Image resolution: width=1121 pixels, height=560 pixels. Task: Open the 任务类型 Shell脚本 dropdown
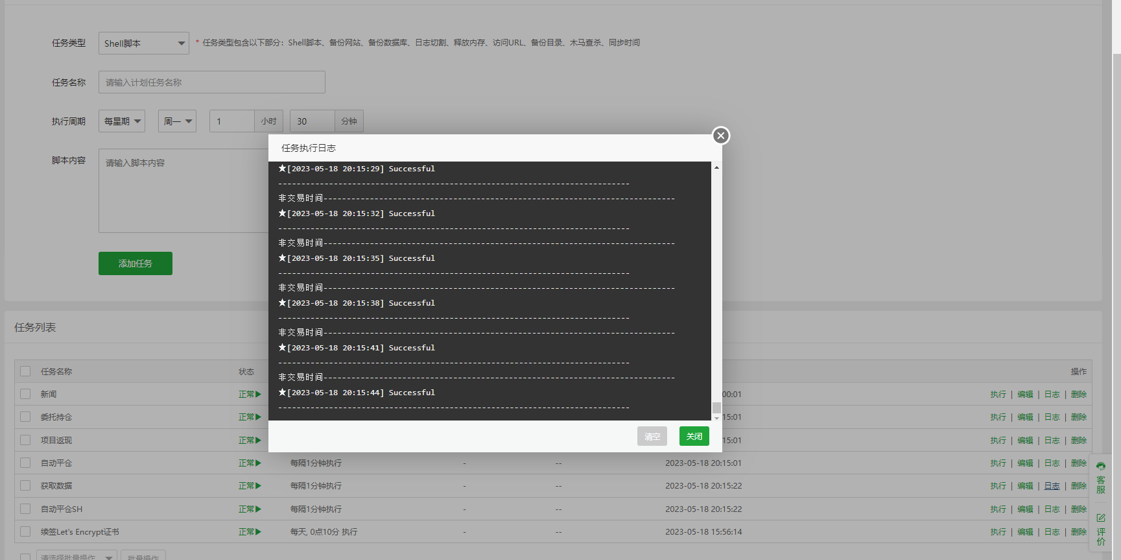pos(144,43)
